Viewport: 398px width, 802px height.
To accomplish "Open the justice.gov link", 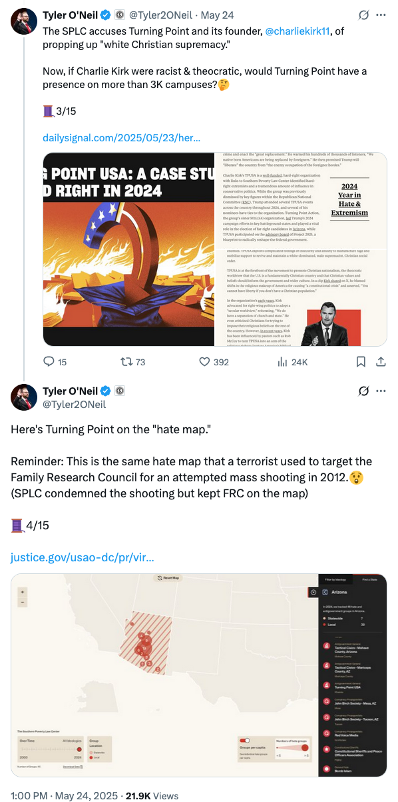I will point(82,557).
